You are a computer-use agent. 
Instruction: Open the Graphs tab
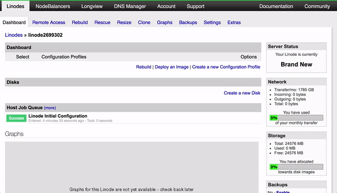tap(165, 22)
